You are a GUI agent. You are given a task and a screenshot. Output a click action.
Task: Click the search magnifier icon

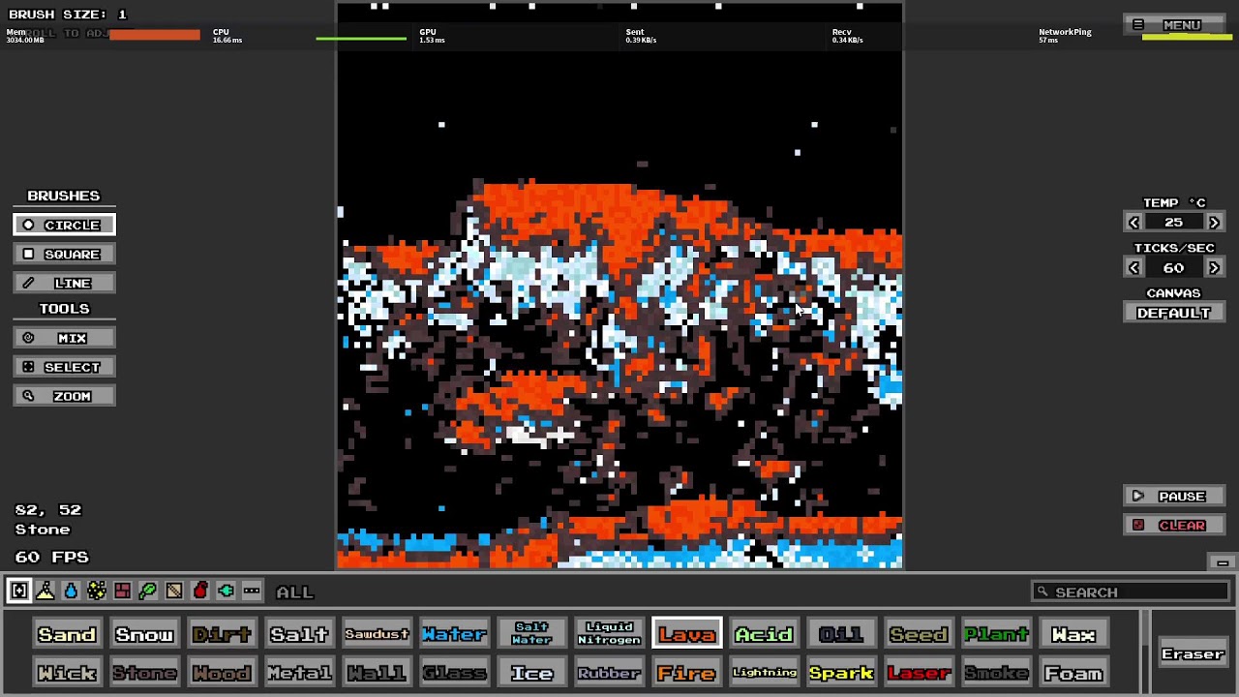point(1043,591)
